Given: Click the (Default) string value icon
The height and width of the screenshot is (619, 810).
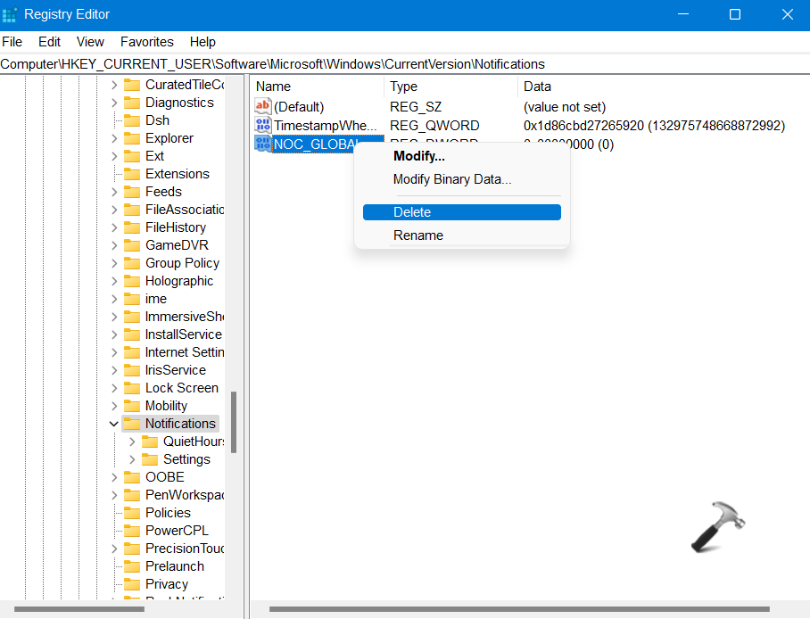Looking at the screenshot, I should click(262, 107).
